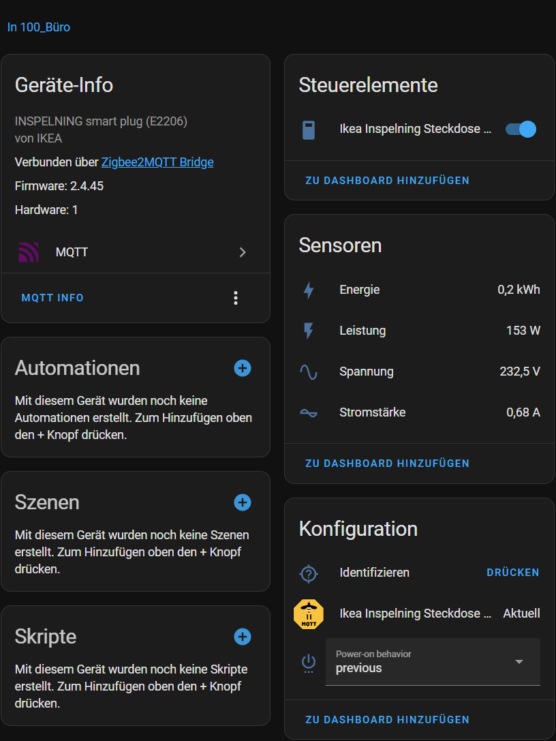This screenshot has height=741, width=556.
Task: Click the purple MQTT integration icon
Action: (x=29, y=252)
